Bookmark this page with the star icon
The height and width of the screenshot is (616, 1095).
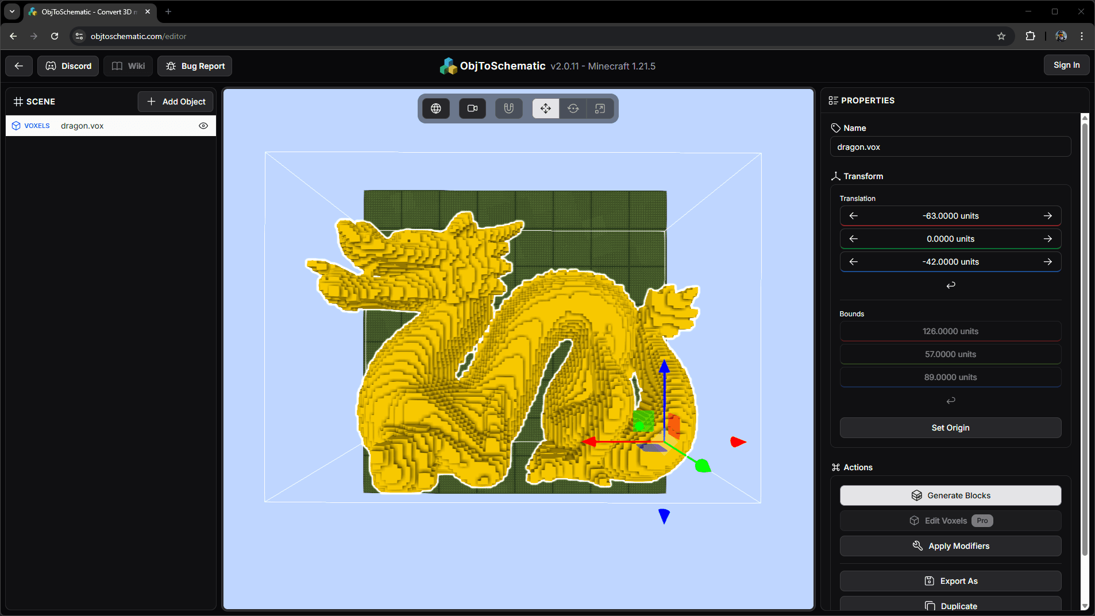pyautogui.click(x=1001, y=36)
